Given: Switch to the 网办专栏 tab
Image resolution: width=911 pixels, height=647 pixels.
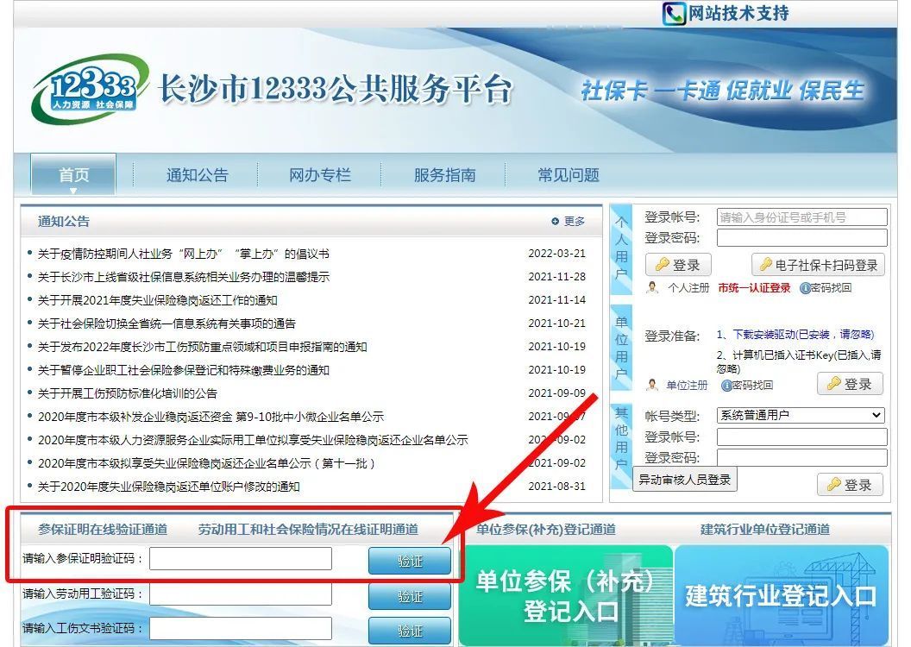Looking at the screenshot, I should [319, 174].
